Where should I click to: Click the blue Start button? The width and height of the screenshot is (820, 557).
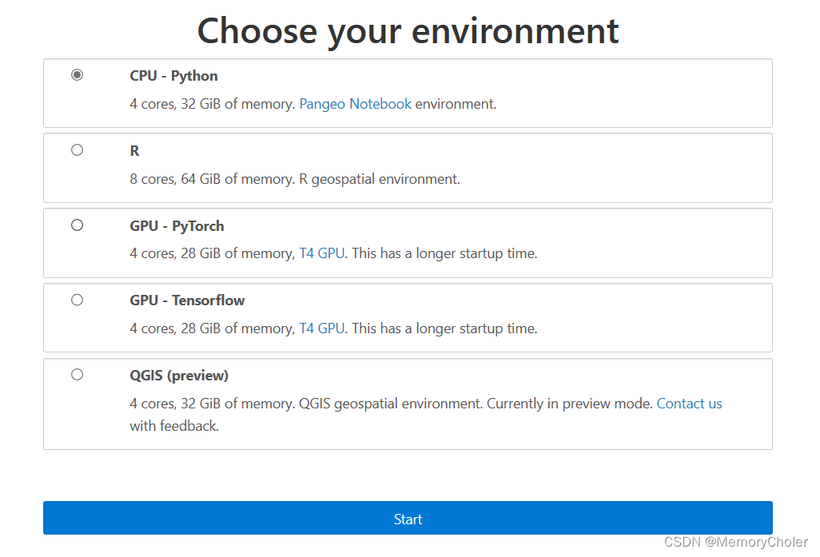click(x=408, y=518)
